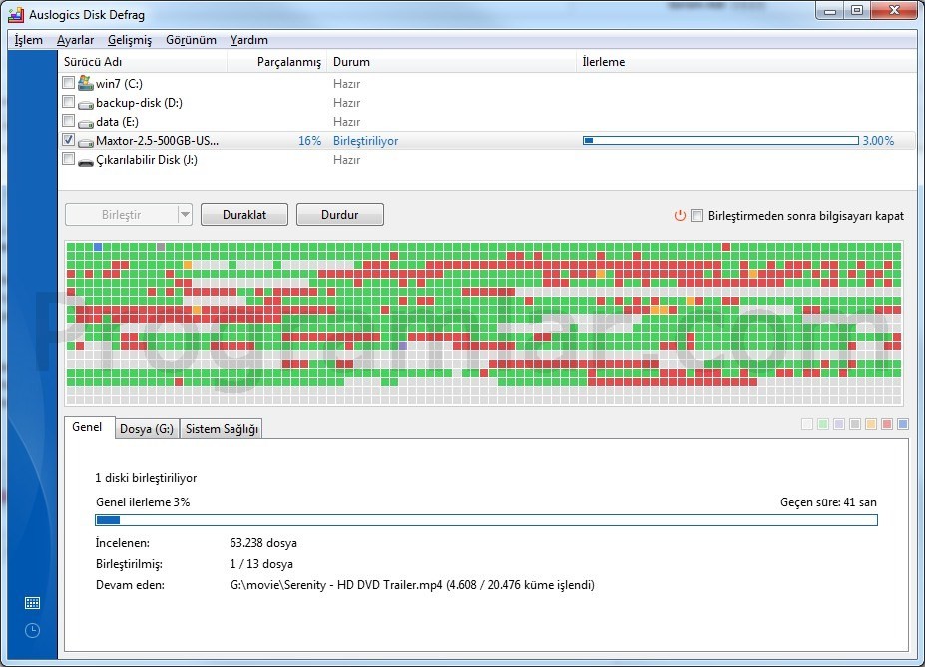The image size is (925, 667).
Task: Expand the Birleştir button dropdown arrow
Action: point(185,215)
